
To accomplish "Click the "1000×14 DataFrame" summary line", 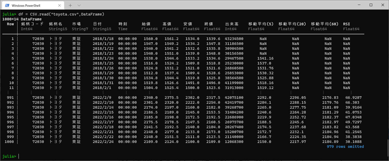I will (22, 19).
